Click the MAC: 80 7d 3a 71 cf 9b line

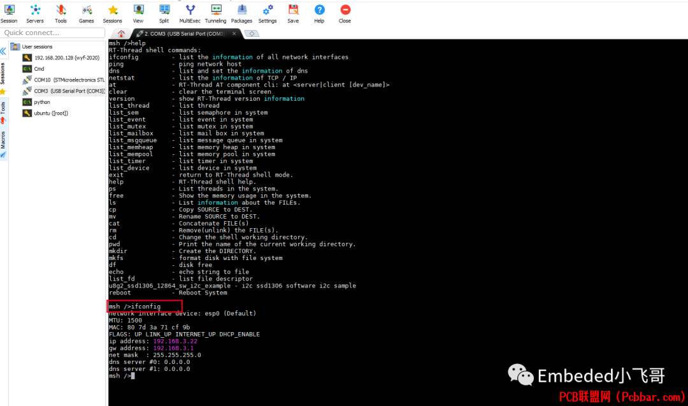(149, 327)
